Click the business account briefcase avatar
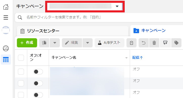 pyautogui.click(x=6, y=30)
